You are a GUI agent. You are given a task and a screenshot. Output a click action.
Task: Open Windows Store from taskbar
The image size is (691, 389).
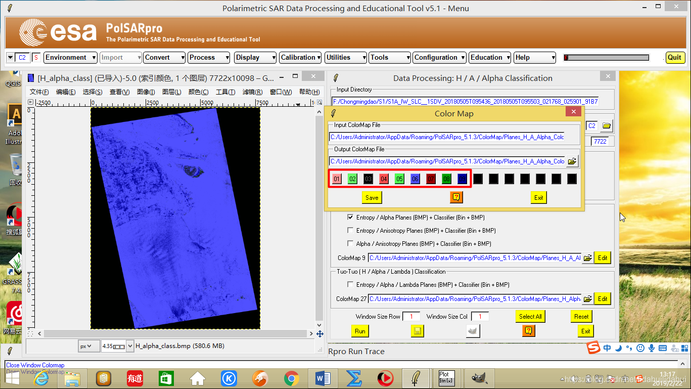(166, 378)
